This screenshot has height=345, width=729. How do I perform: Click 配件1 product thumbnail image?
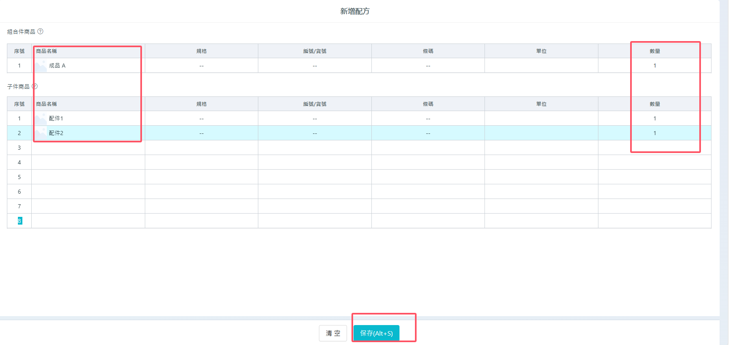coord(41,118)
